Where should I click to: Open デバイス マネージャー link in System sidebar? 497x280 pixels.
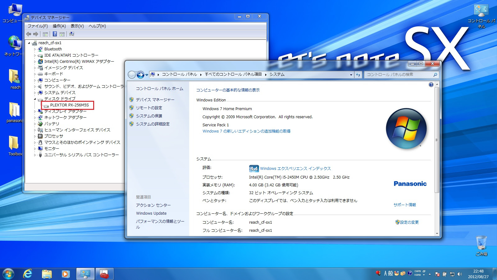tap(155, 100)
